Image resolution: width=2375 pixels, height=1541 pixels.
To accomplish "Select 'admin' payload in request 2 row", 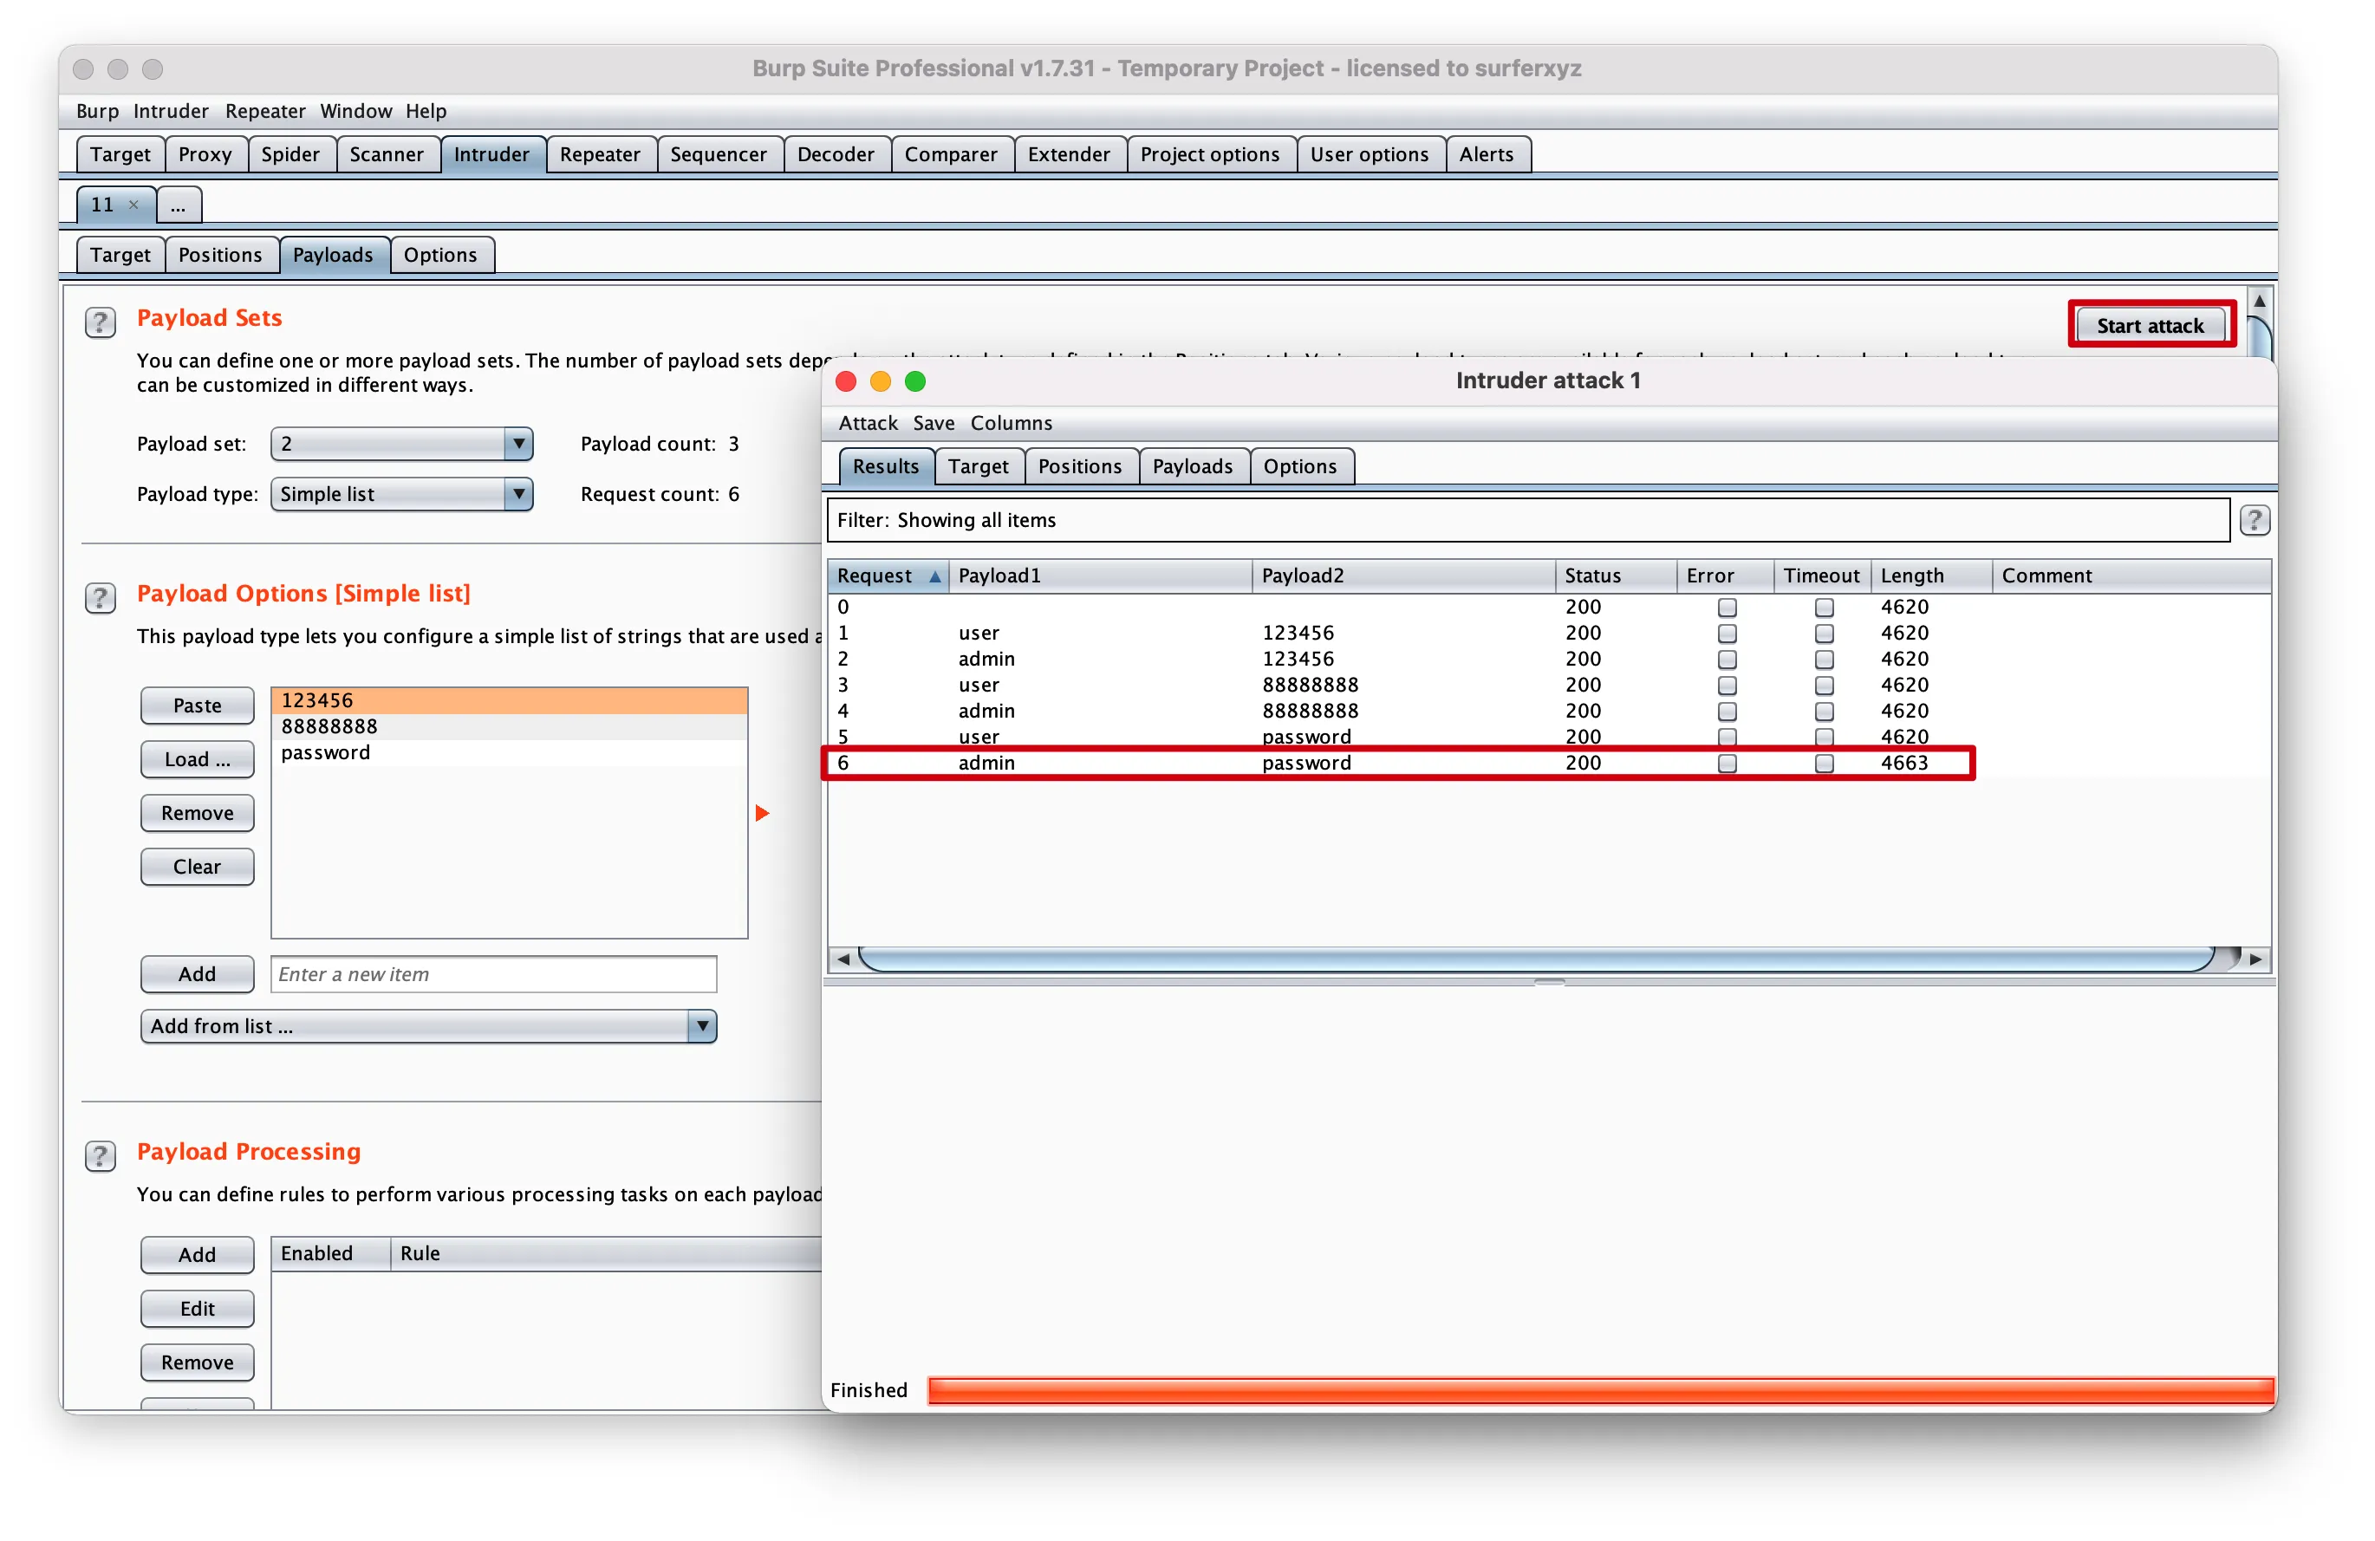I will click(986, 659).
